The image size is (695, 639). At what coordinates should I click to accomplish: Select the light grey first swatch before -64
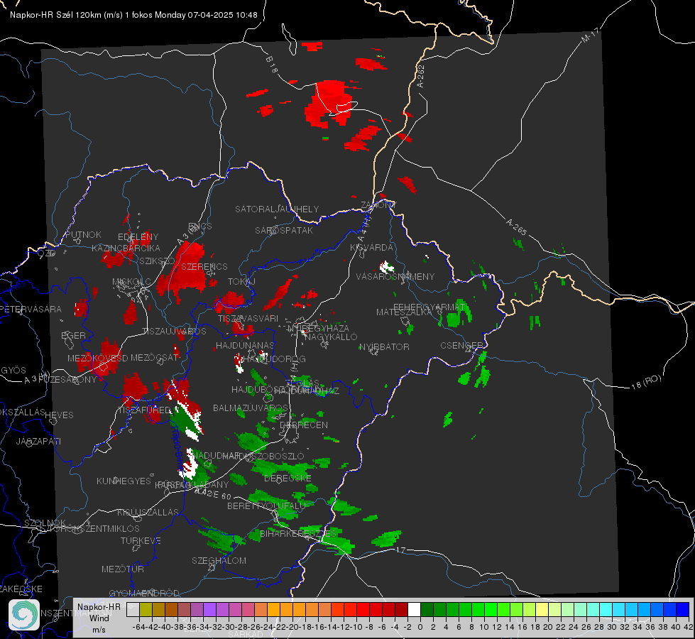coord(133,610)
